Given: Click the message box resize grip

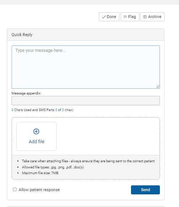Looking at the screenshot, I should (158, 87).
